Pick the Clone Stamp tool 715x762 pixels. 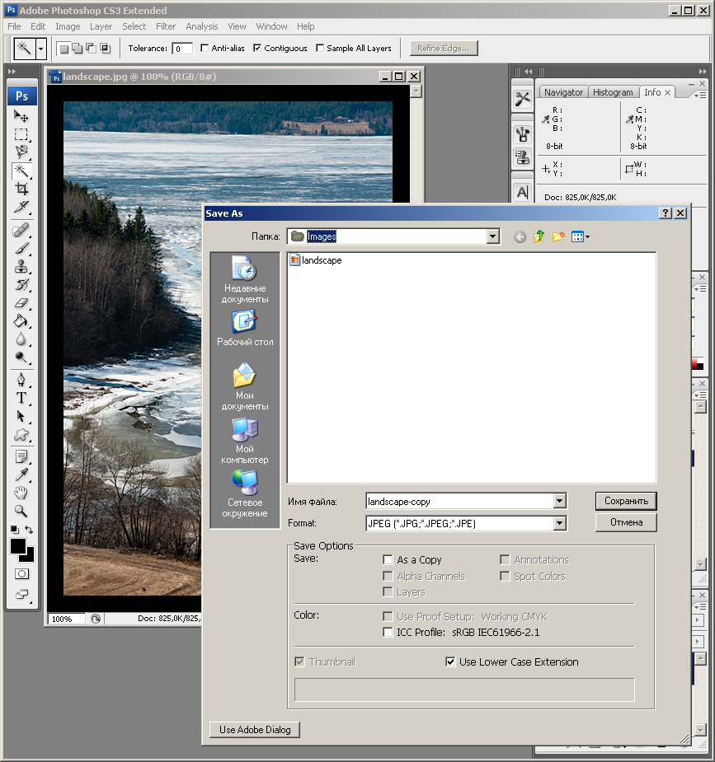pyautogui.click(x=21, y=267)
